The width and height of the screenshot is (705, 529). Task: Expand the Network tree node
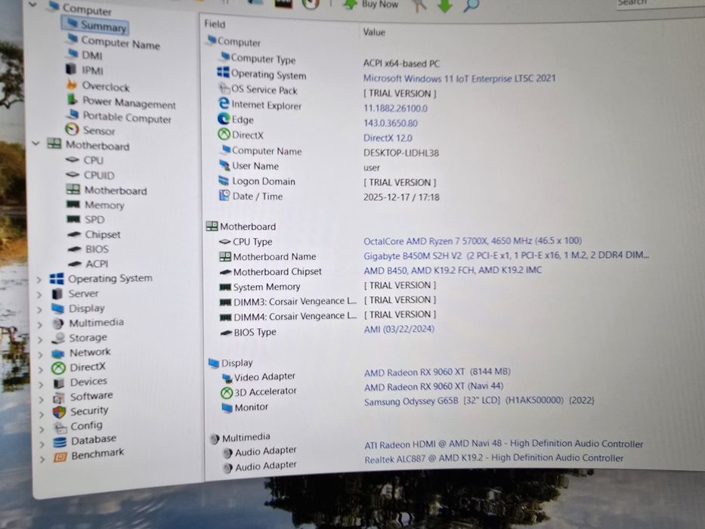41,354
